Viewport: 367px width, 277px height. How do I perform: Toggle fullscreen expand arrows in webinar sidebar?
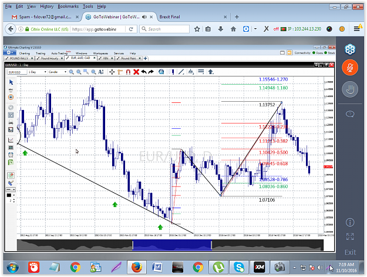tap(350, 236)
